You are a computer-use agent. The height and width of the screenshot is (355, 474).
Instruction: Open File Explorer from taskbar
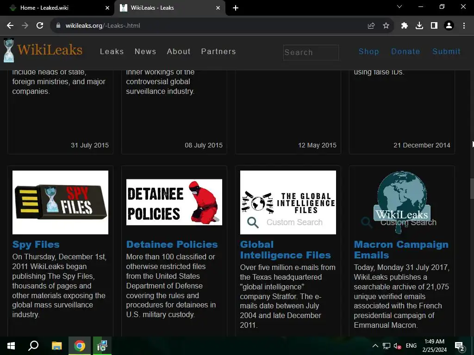(x=56, y=346)
